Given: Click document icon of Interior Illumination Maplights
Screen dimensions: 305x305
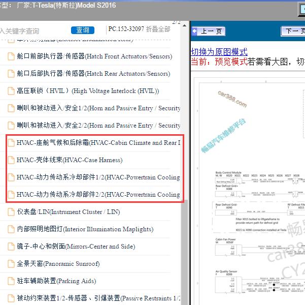Looking at the screenshot, I should 11,229.
